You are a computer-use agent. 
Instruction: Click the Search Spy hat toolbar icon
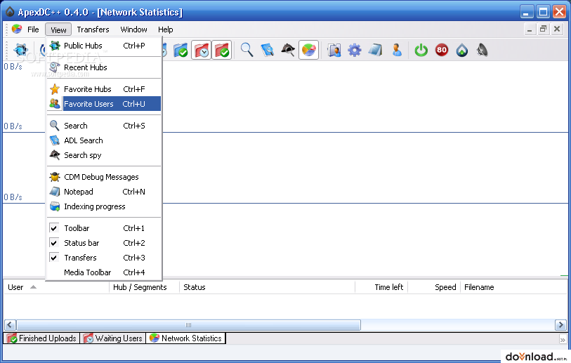[x=288, y=50]
